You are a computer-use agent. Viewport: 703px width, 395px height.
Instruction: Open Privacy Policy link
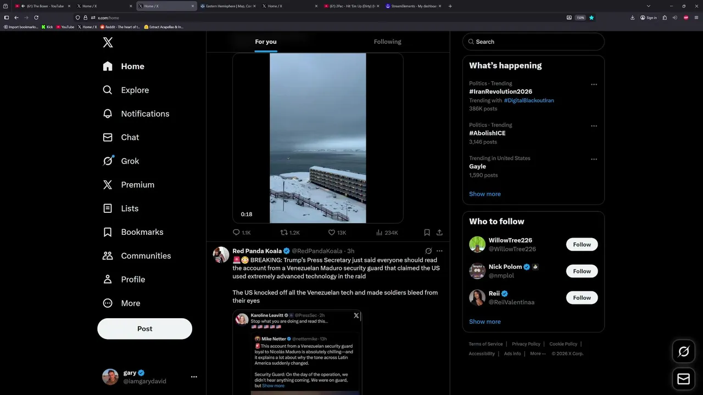(x=526, y=344)
